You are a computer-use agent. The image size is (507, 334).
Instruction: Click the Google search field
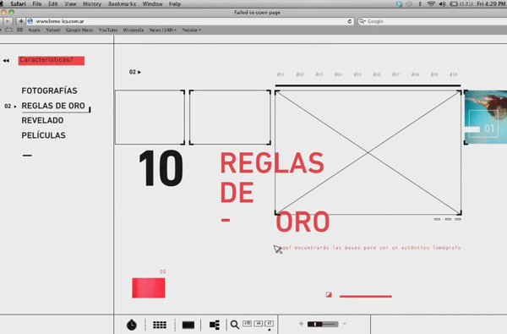(x=433, y=21)
